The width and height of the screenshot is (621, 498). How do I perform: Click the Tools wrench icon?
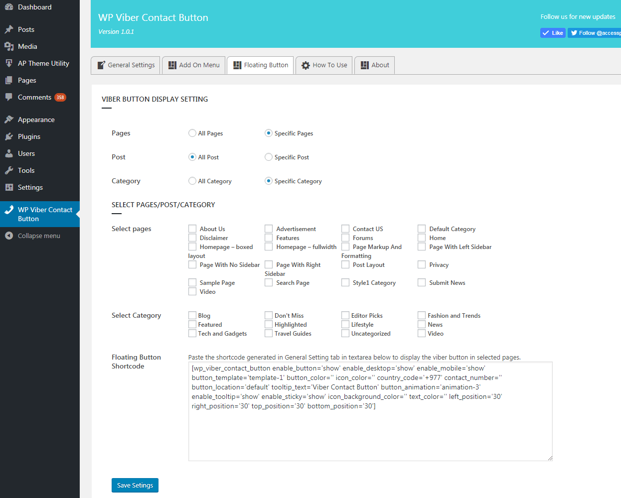9,170
